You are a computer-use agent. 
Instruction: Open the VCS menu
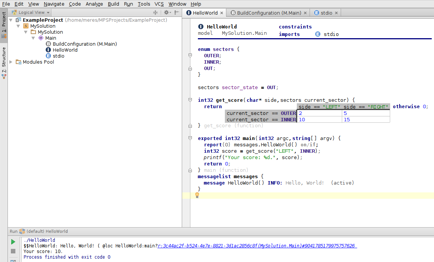(159, 4)
